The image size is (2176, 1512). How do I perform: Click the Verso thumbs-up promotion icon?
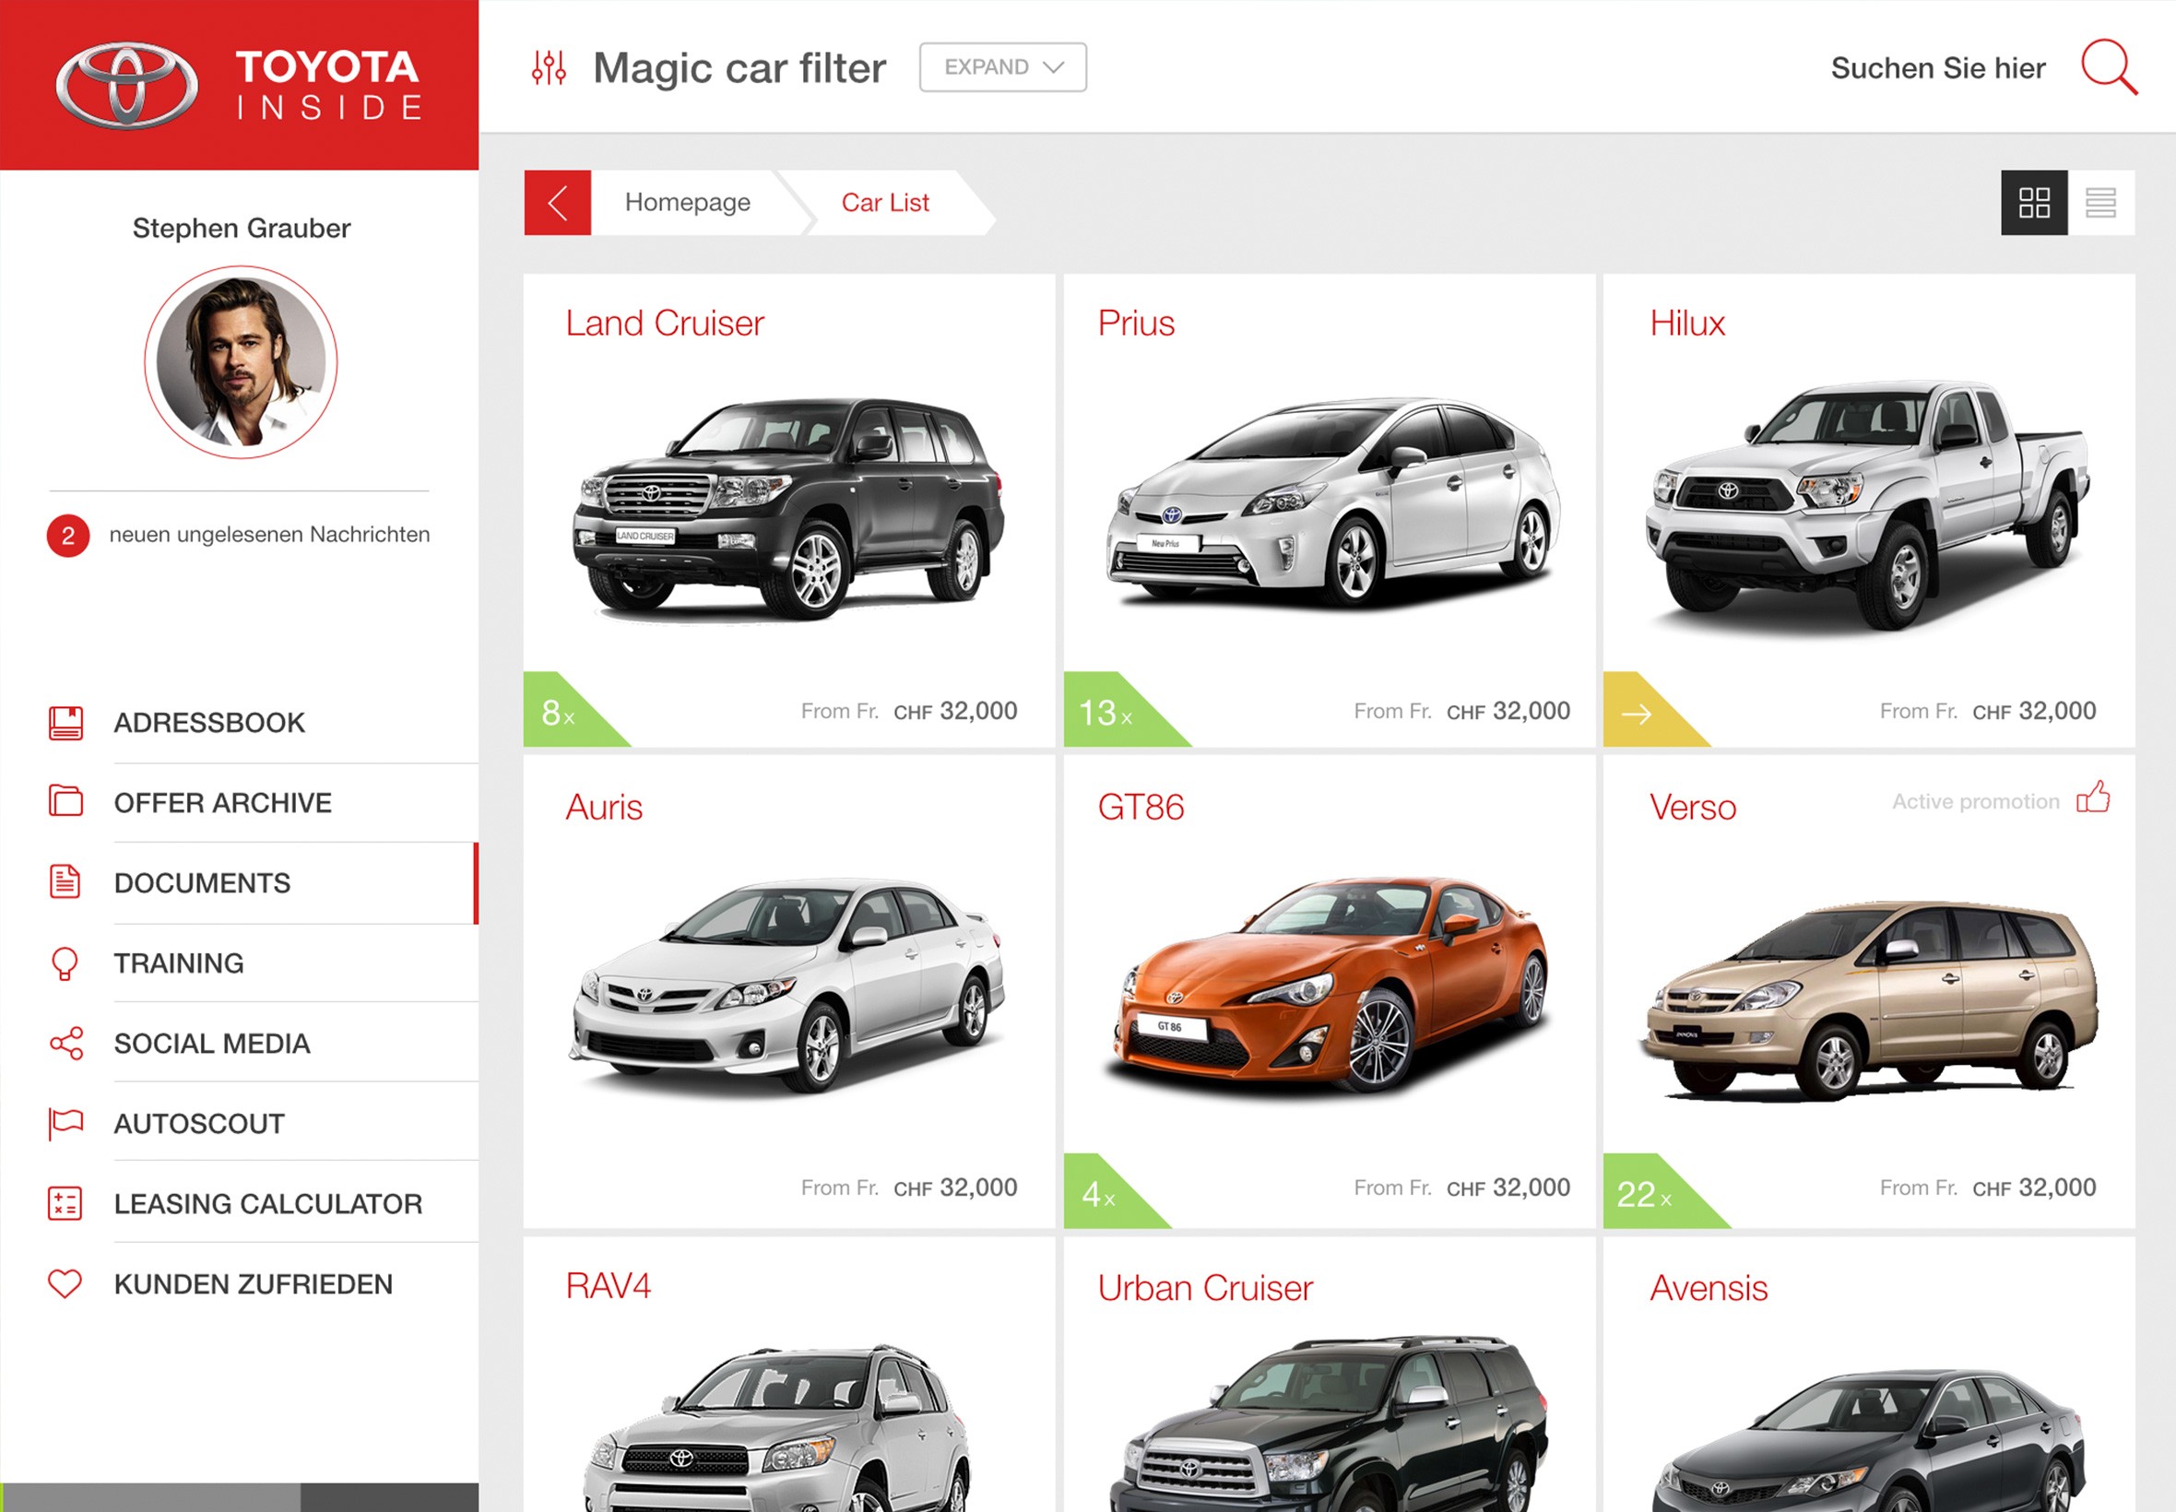click(2093, 798)
